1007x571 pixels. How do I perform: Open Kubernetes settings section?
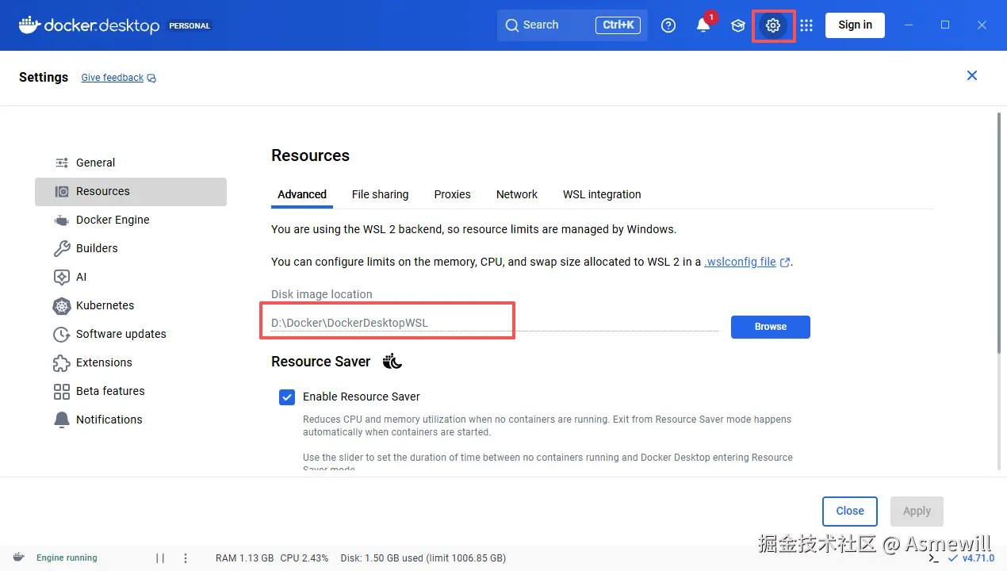pyautogui.click(x=131, y=305)
